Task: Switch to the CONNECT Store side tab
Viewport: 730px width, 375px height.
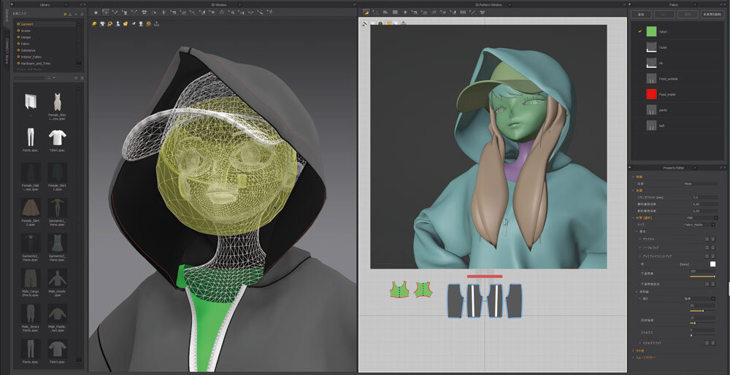Action: [6, 51]
